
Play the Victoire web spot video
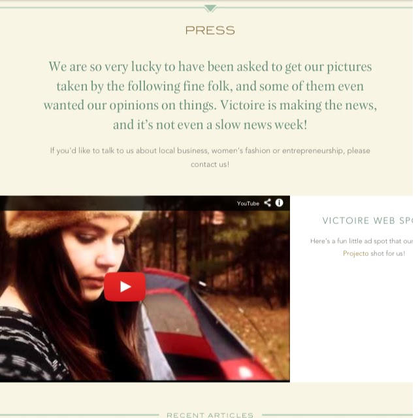pos(125,287)
